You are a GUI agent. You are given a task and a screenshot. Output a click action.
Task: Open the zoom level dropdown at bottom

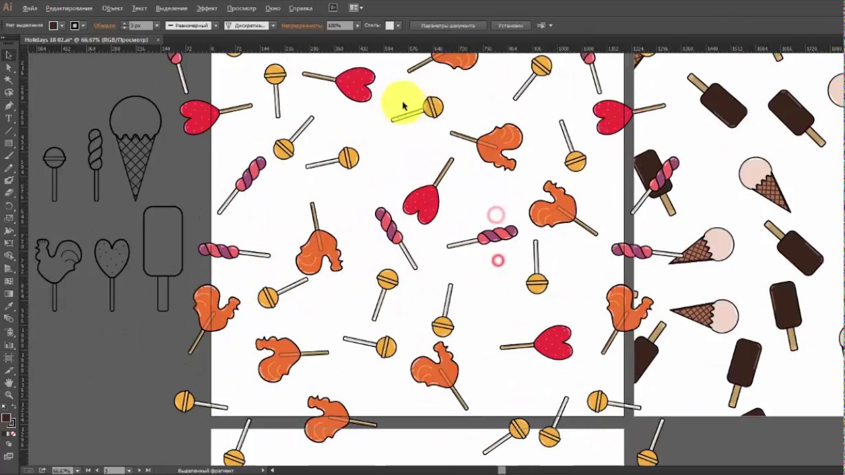tap(78, 470)
